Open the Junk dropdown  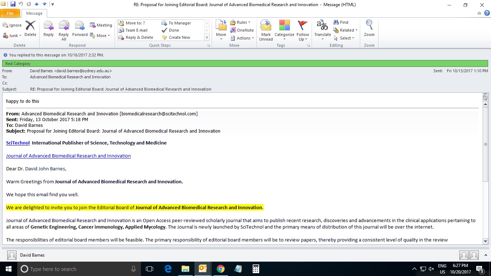point(12,36)
